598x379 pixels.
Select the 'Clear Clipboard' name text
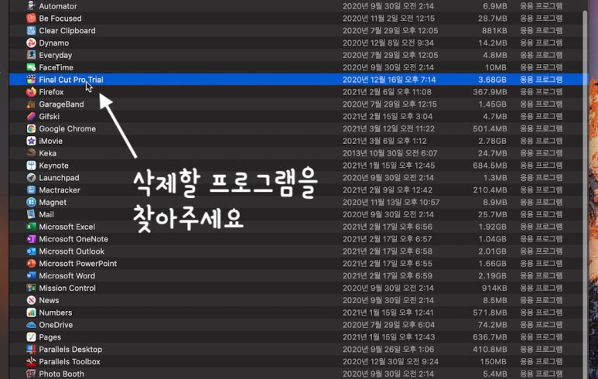click(x=67, y=30)
